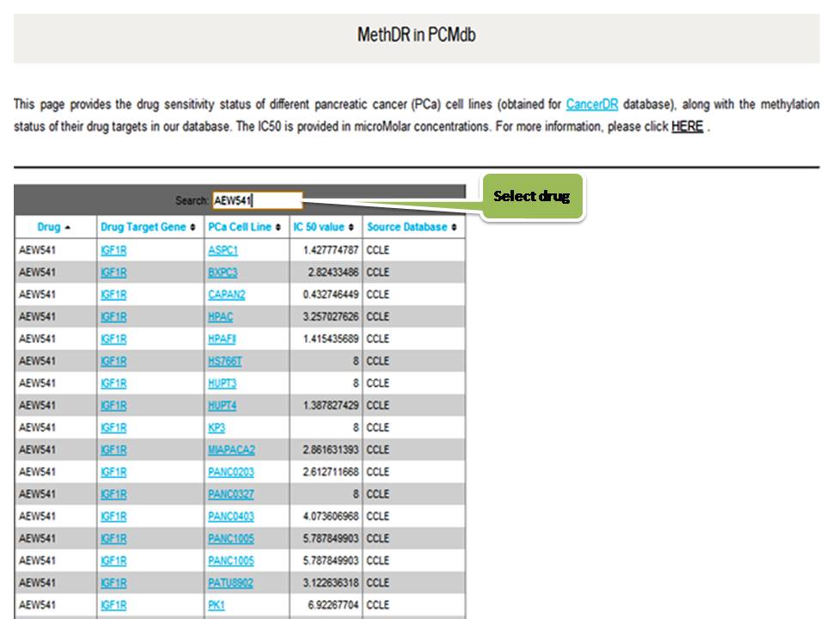The height and width of the screenshot is (619, 825).
Task: Click the green Select drug callout
Action: (x=532, y=197)
